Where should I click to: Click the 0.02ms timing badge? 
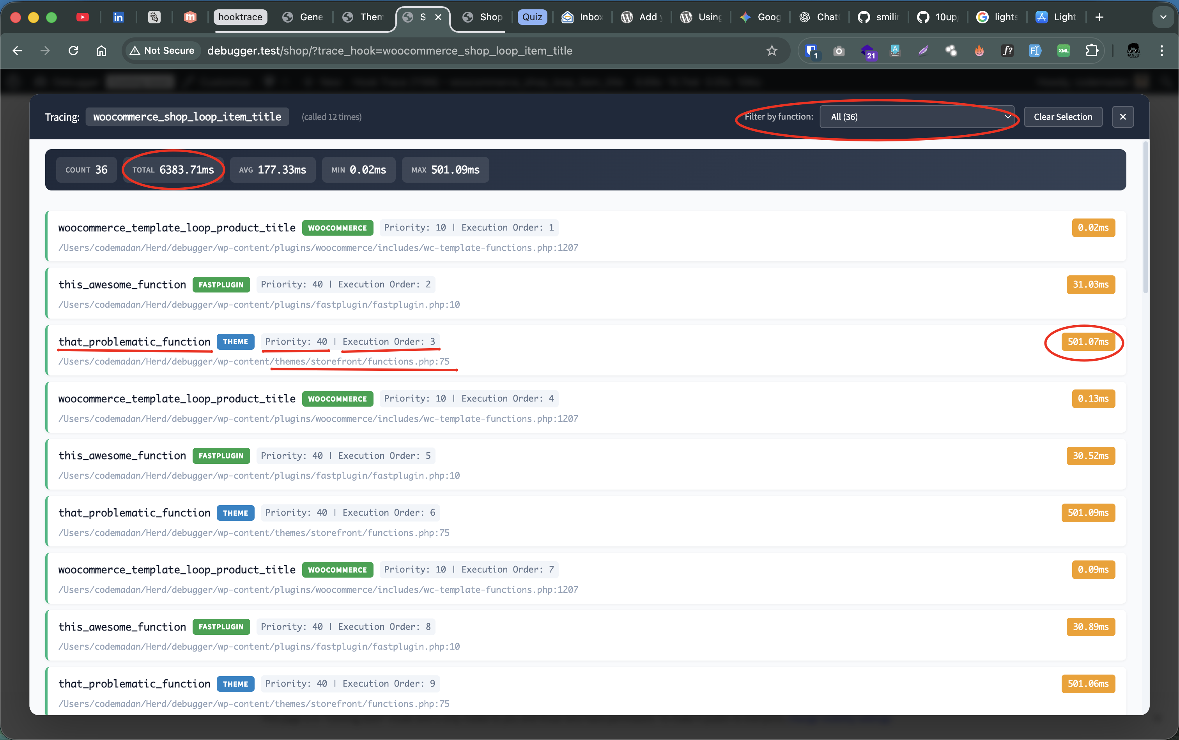point(1093,227)
